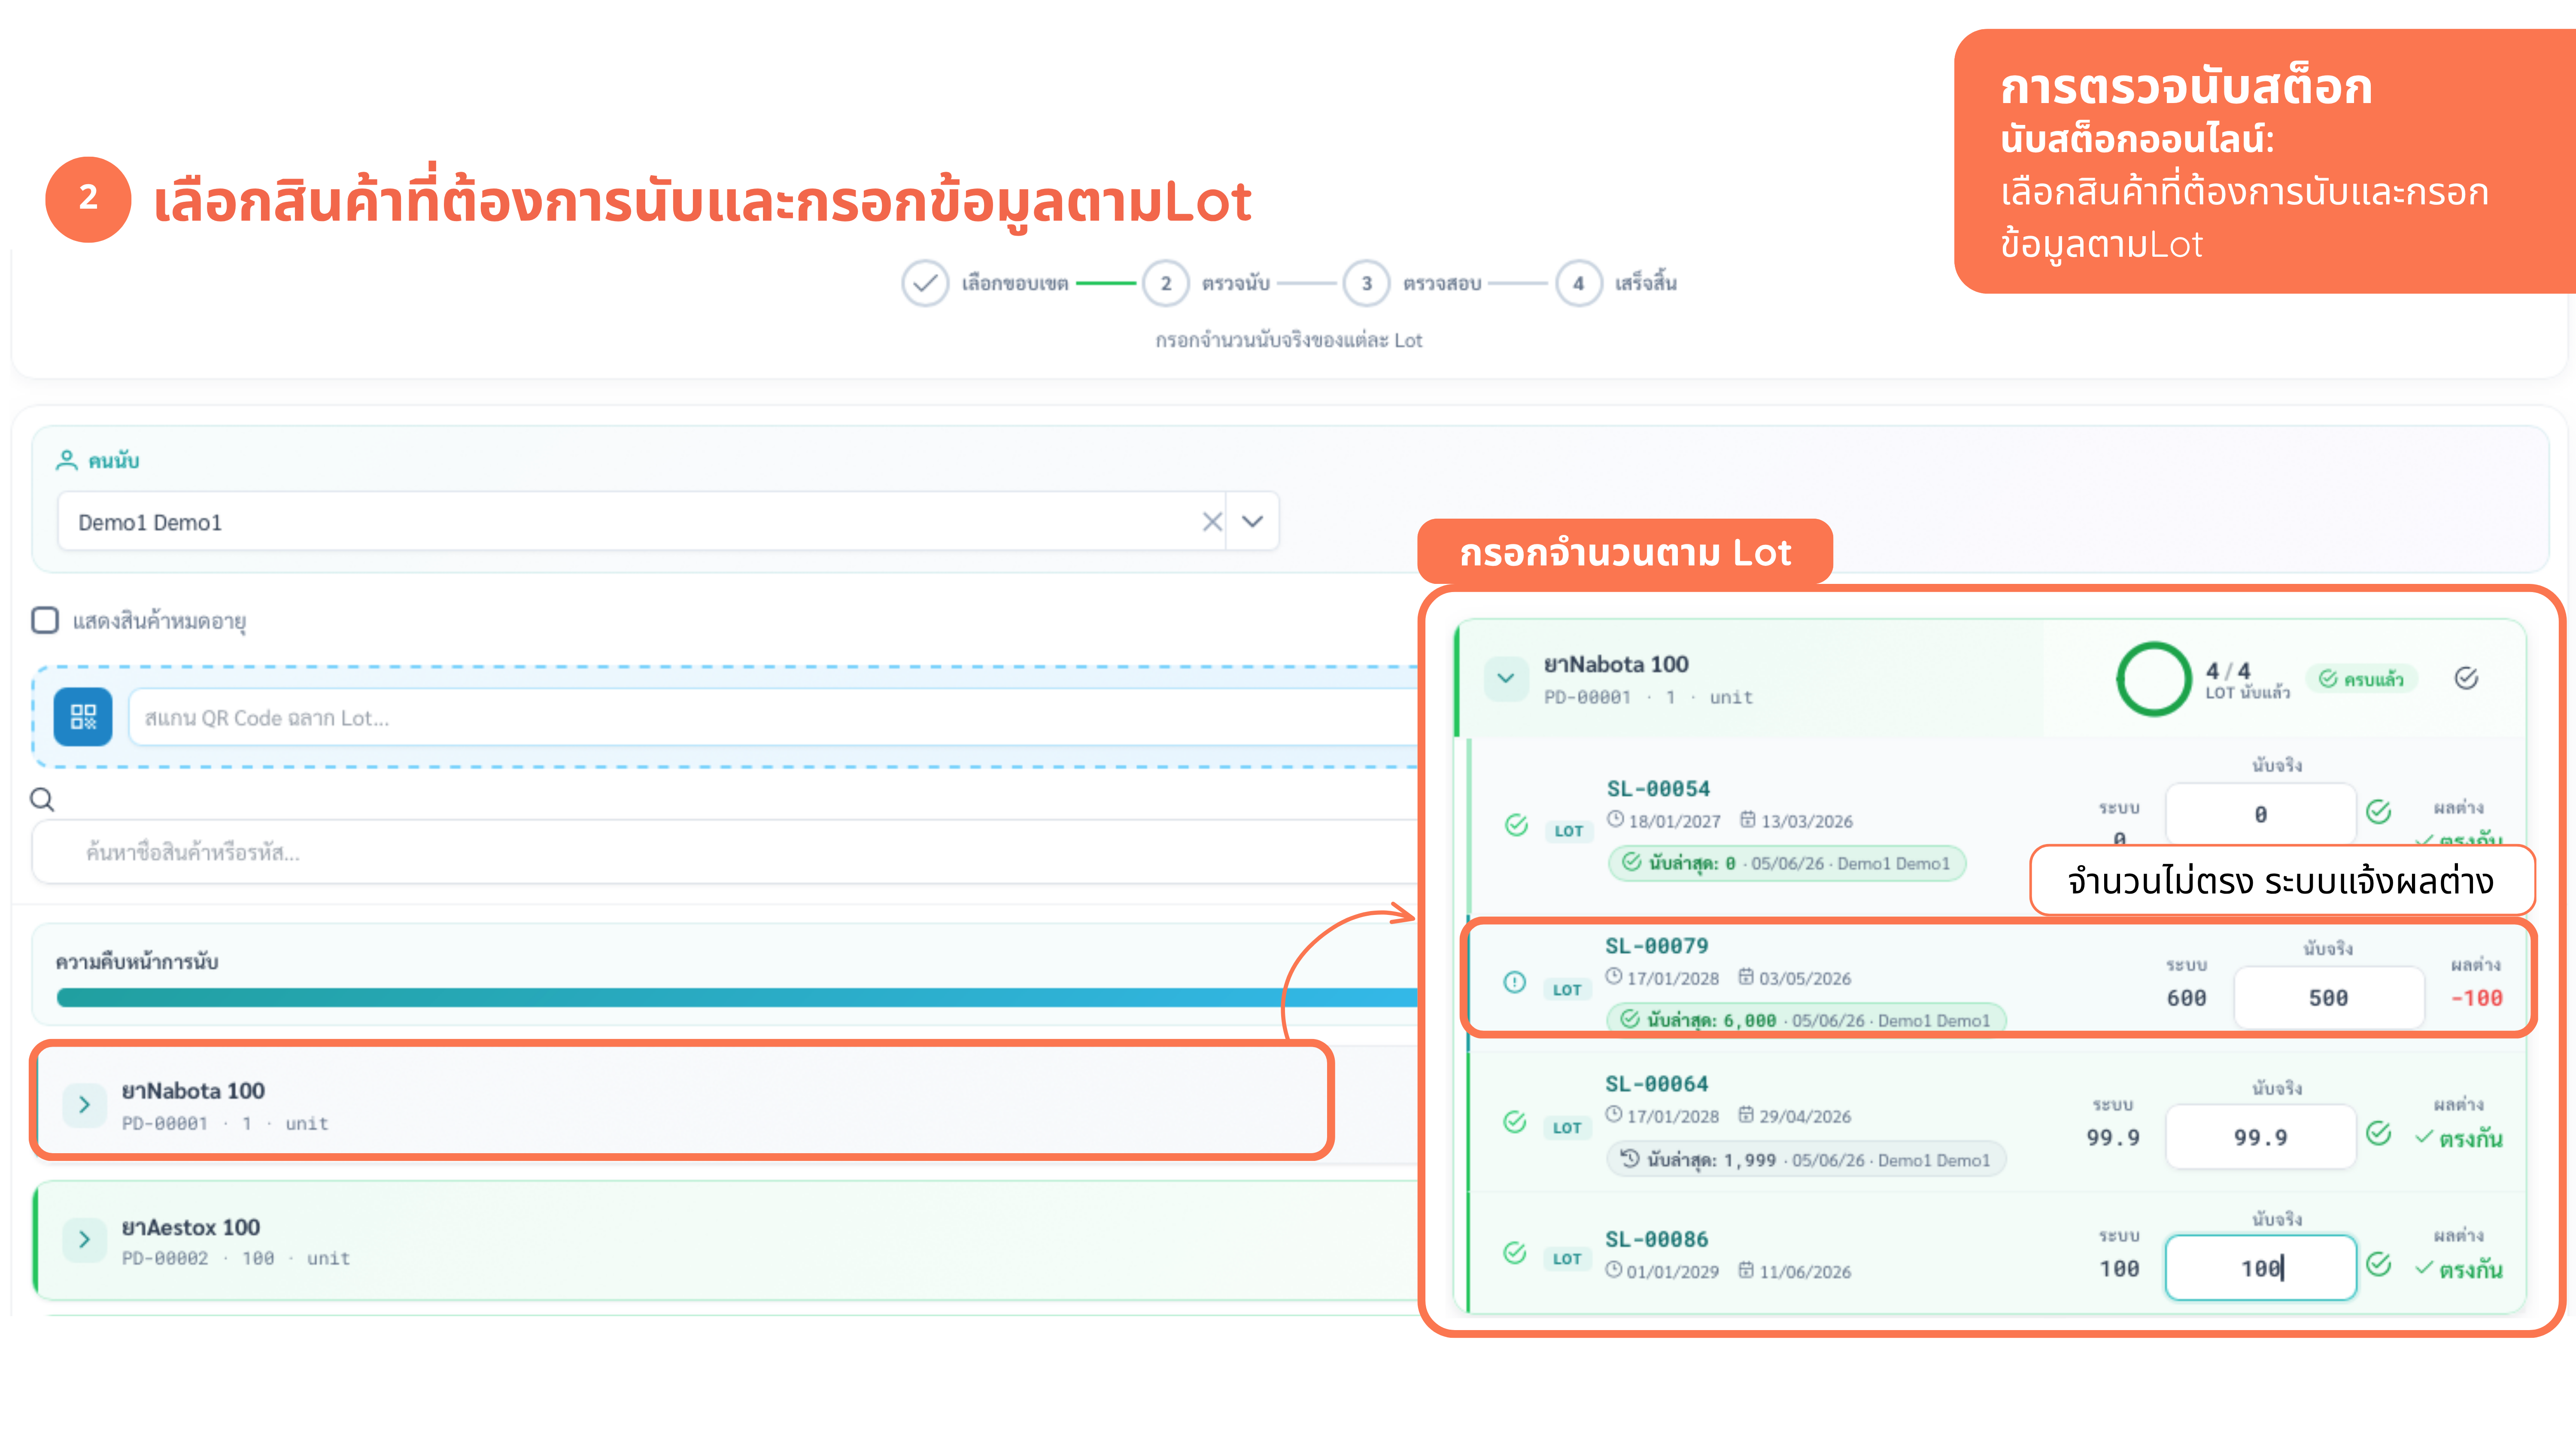2576x1449 pixels.
Task: Click the magnifier search icon
Action: (x=42, y=799)
